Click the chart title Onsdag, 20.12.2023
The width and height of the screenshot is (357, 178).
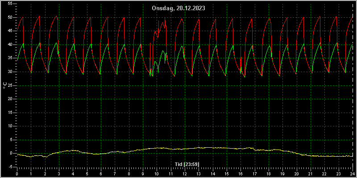point(178,8)
